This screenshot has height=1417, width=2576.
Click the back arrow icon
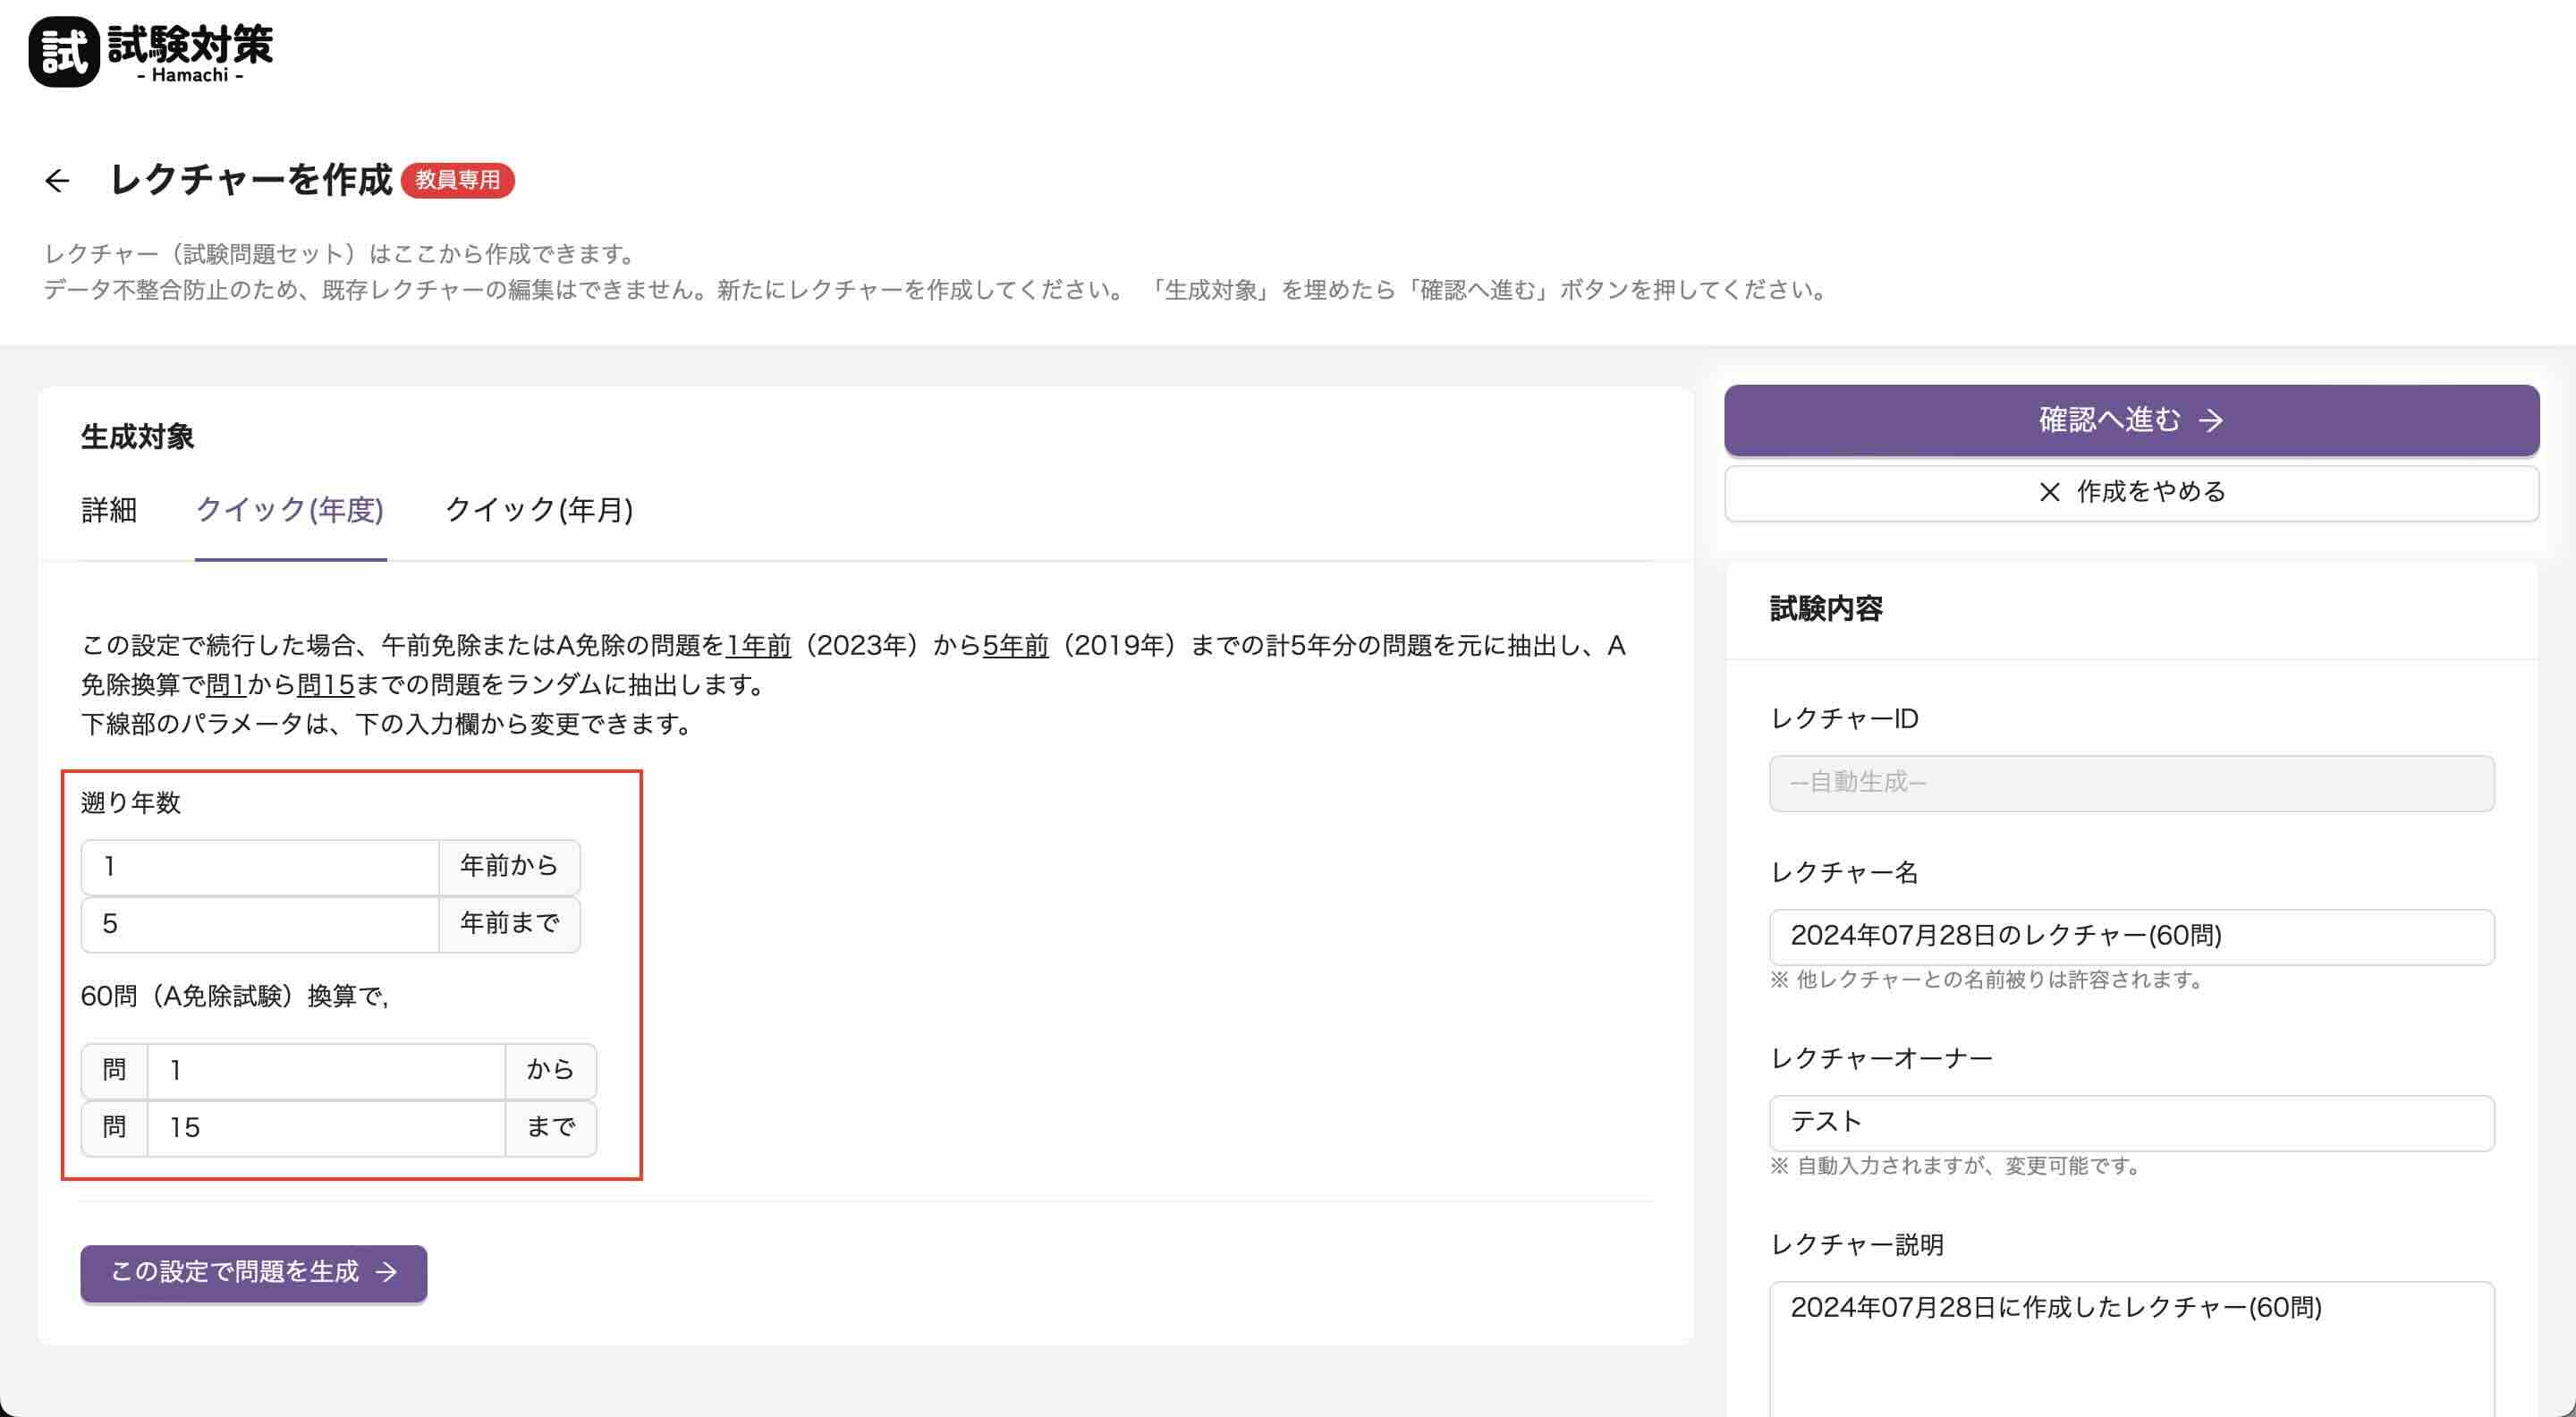point(57,181)
